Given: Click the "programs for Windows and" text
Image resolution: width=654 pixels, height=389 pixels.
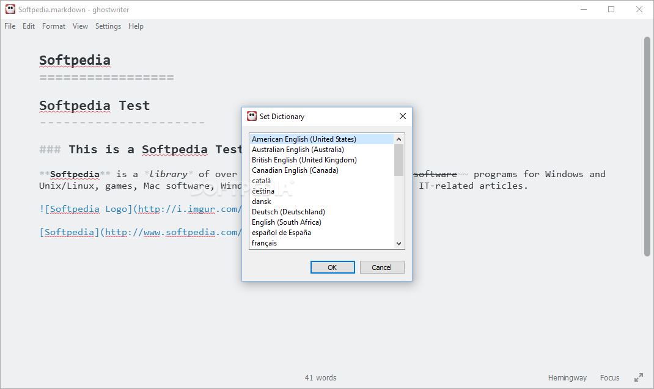Looking at the screenshot, I should [x=539, y=174].
